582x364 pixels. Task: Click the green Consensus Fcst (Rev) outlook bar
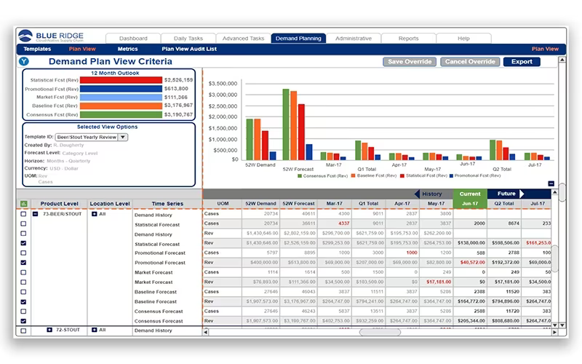121,114
